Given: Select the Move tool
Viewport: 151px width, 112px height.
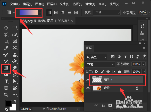Looking at the screenshot, I should tap(6, 28).
